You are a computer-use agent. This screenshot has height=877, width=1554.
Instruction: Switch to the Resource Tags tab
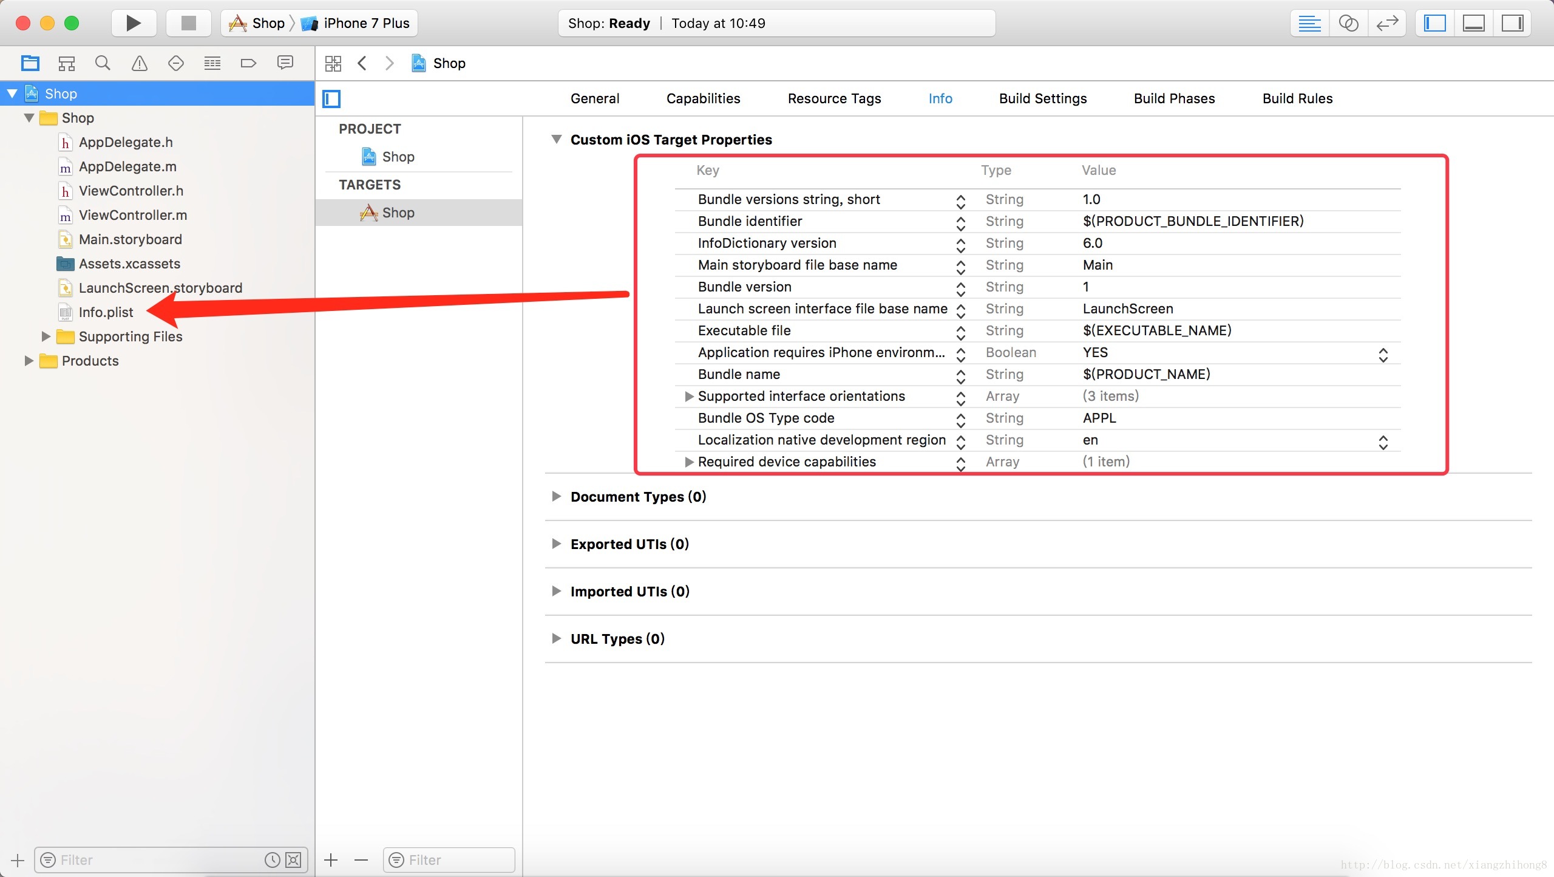tap(834, 98)
